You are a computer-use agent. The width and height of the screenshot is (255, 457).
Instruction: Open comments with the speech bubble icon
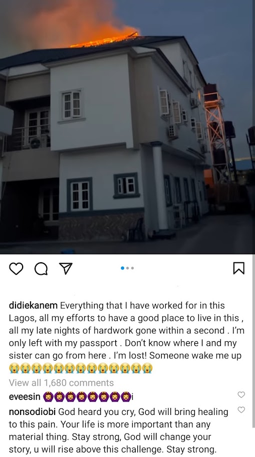[41, 268]
